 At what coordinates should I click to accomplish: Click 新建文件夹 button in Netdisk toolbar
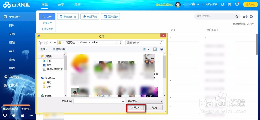coord(68,17)
